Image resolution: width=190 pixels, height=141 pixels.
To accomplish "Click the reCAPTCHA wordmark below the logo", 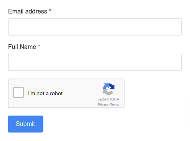I will pos(109,99).
